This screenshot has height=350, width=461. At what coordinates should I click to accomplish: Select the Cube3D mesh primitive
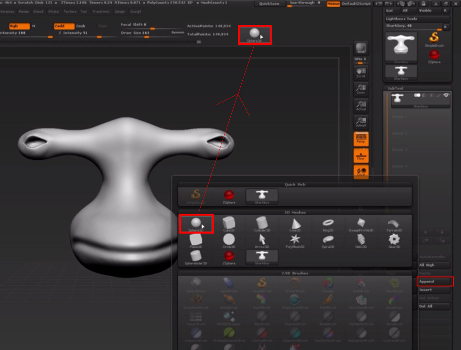229,224
